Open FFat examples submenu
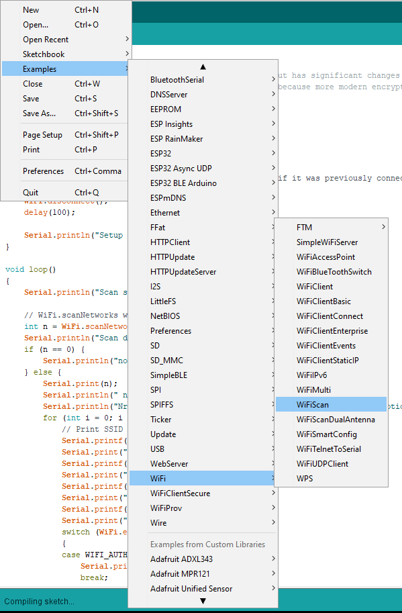This screenshot has width=402, height=613. [203, 228]
